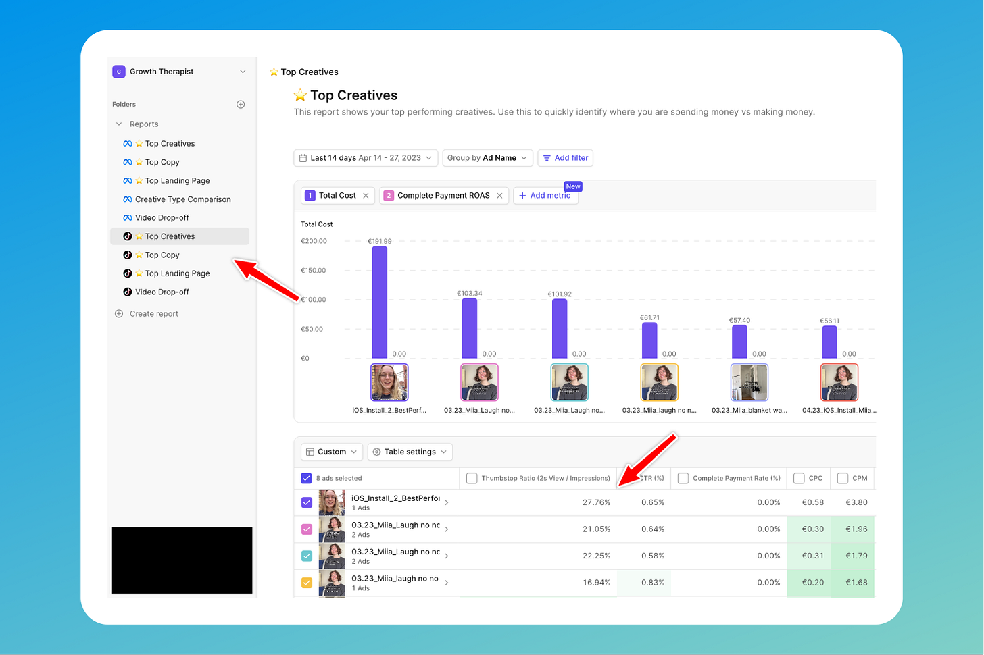The width and height of the screenshot is (984, 655).
Task: Click the Add filter button
Action: (566, 158)
